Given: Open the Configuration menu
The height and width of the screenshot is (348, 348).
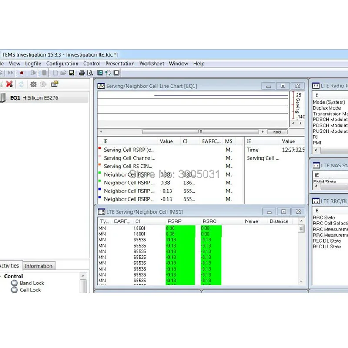Looking at the screenshot, I should (62, 64).
